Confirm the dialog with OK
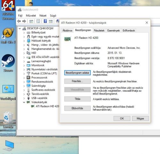The height and width of the screenshot is (154, 160). (x=122, y=118)
